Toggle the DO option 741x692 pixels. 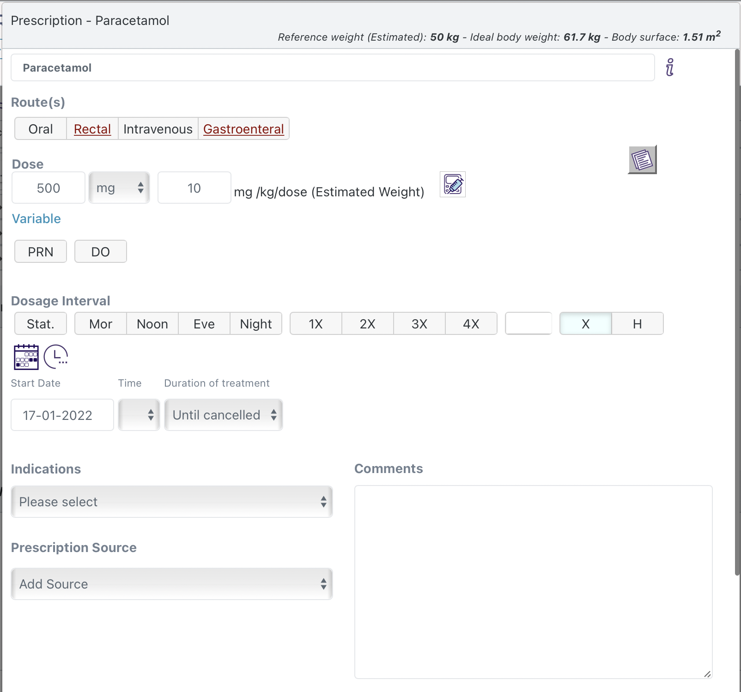100,252
